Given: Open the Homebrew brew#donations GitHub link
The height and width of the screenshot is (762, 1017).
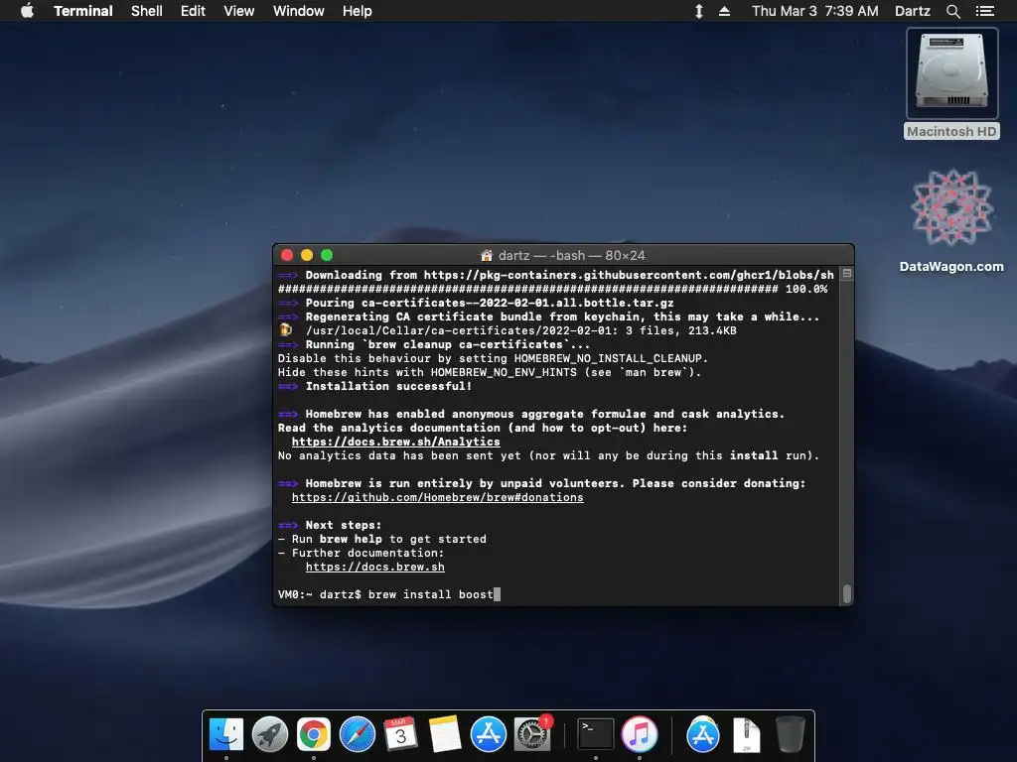Looking at the screenshot, I should point(437,498).
